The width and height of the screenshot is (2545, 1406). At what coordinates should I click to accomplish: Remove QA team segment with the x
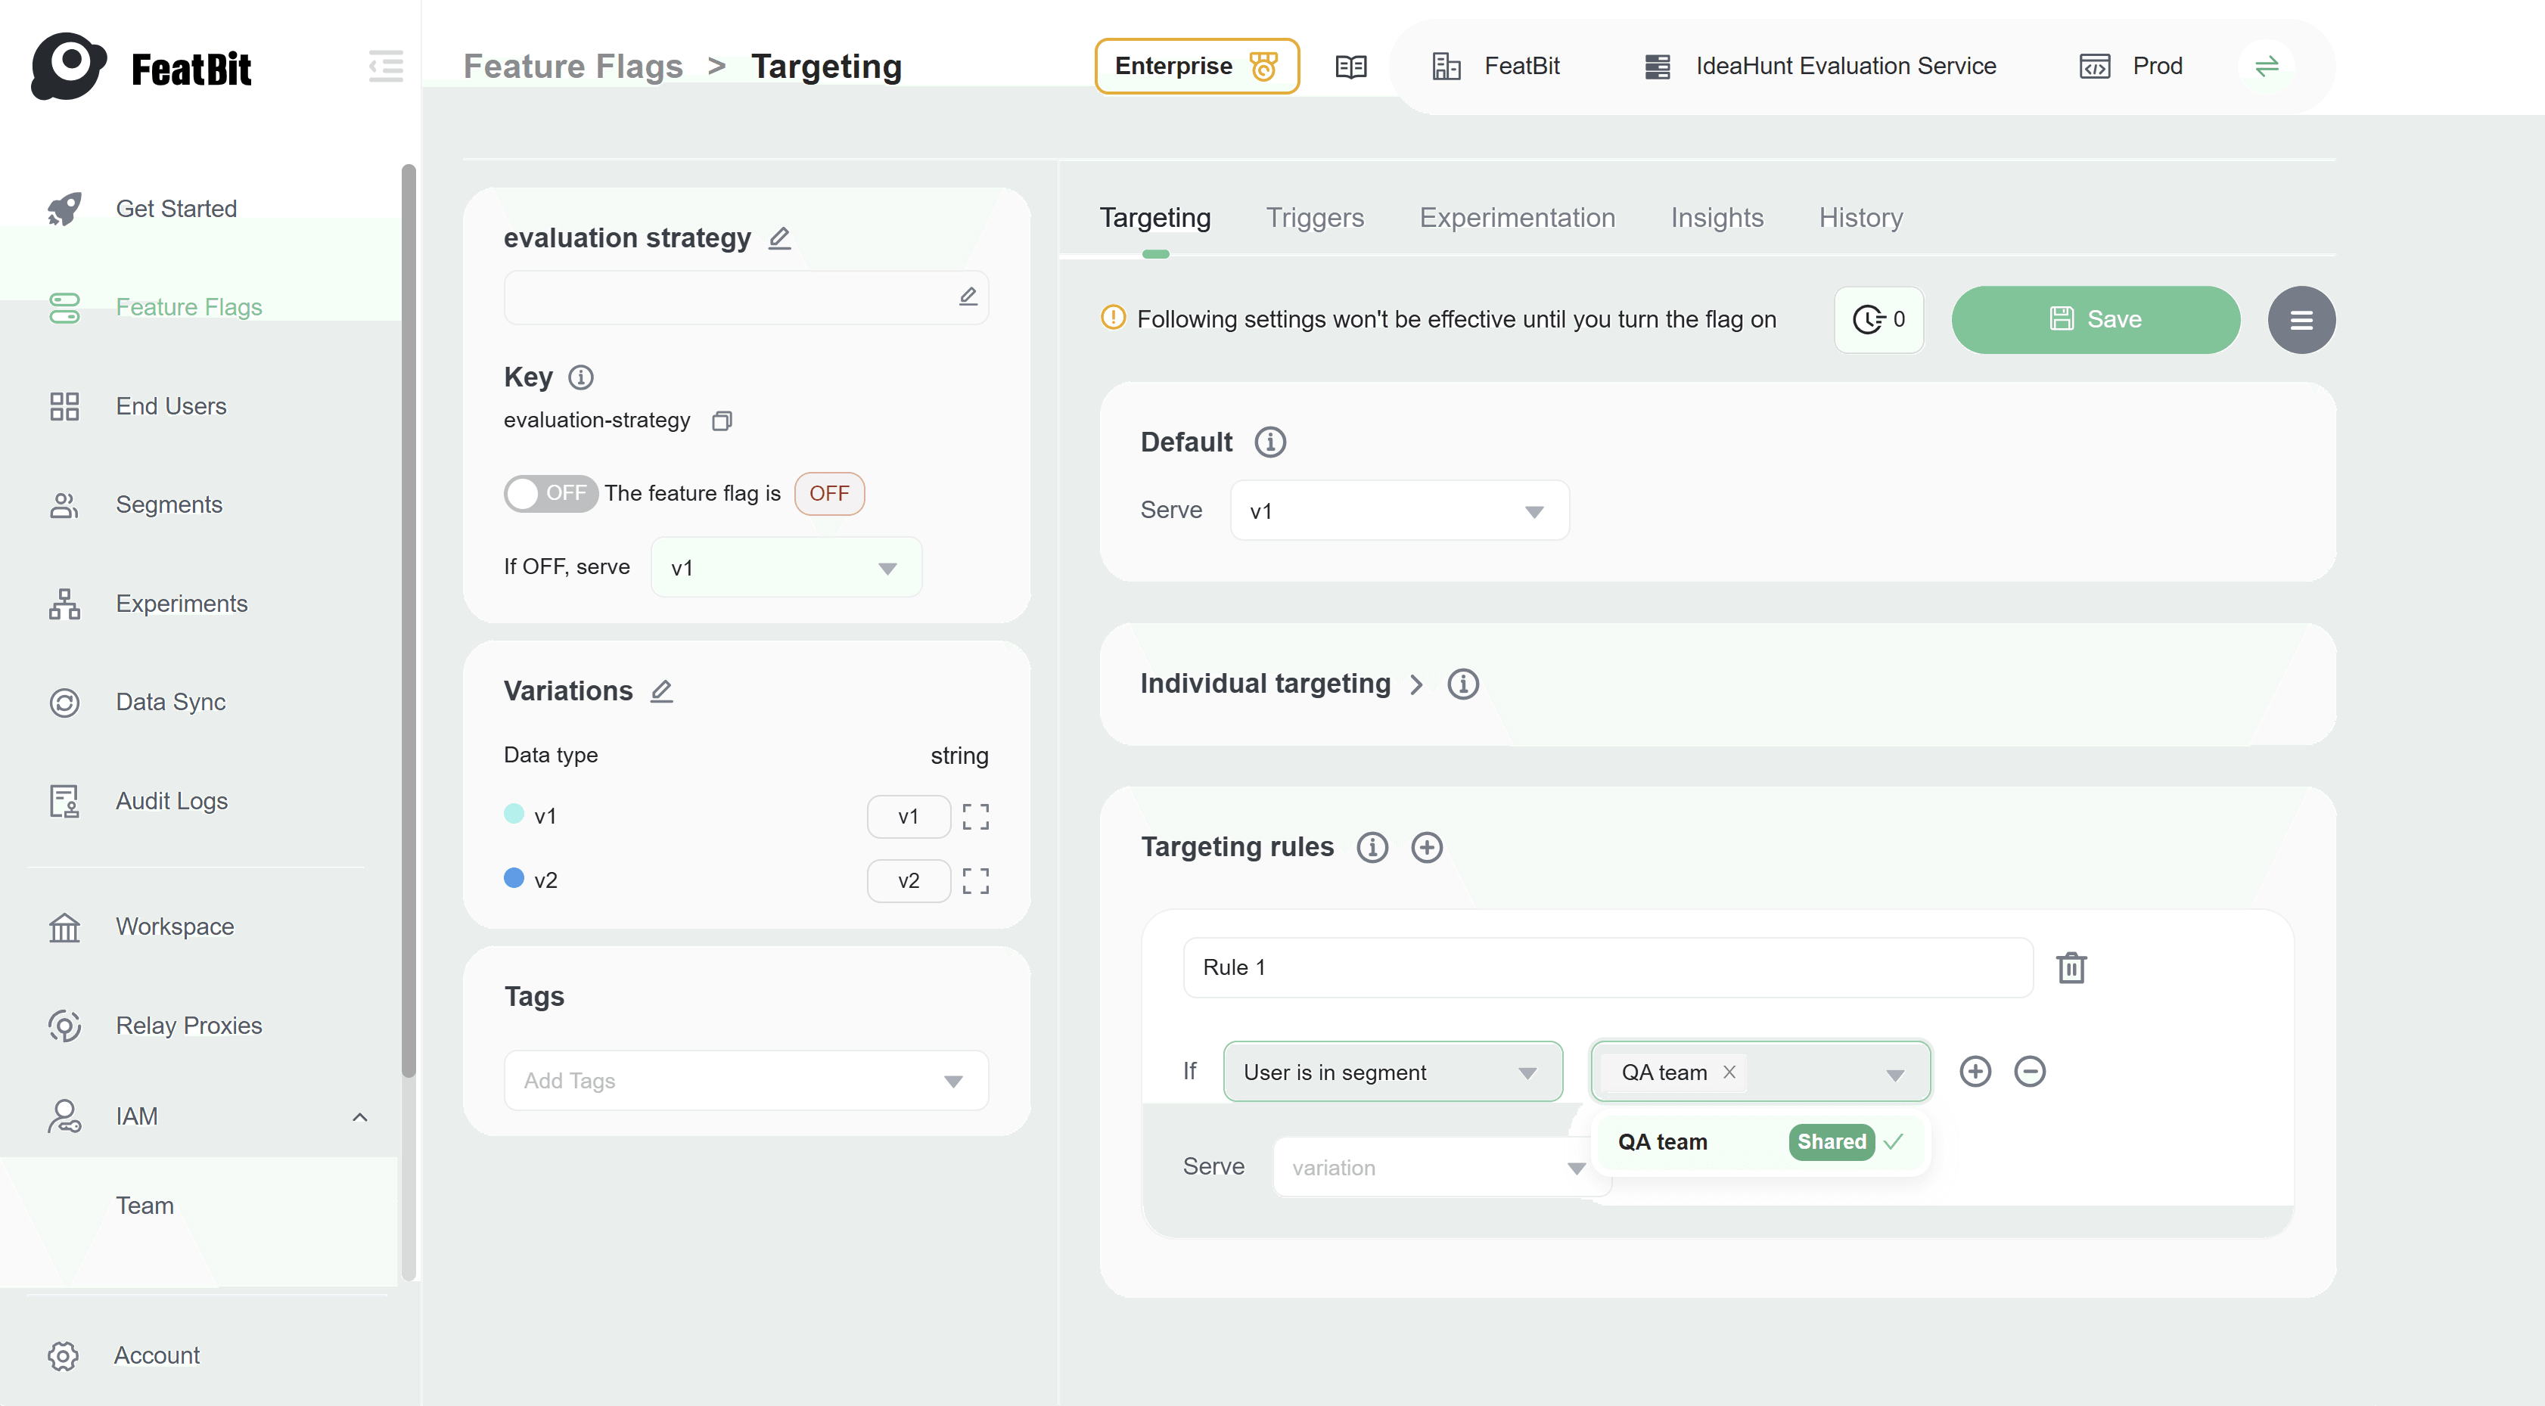tap(1729, 1071)
